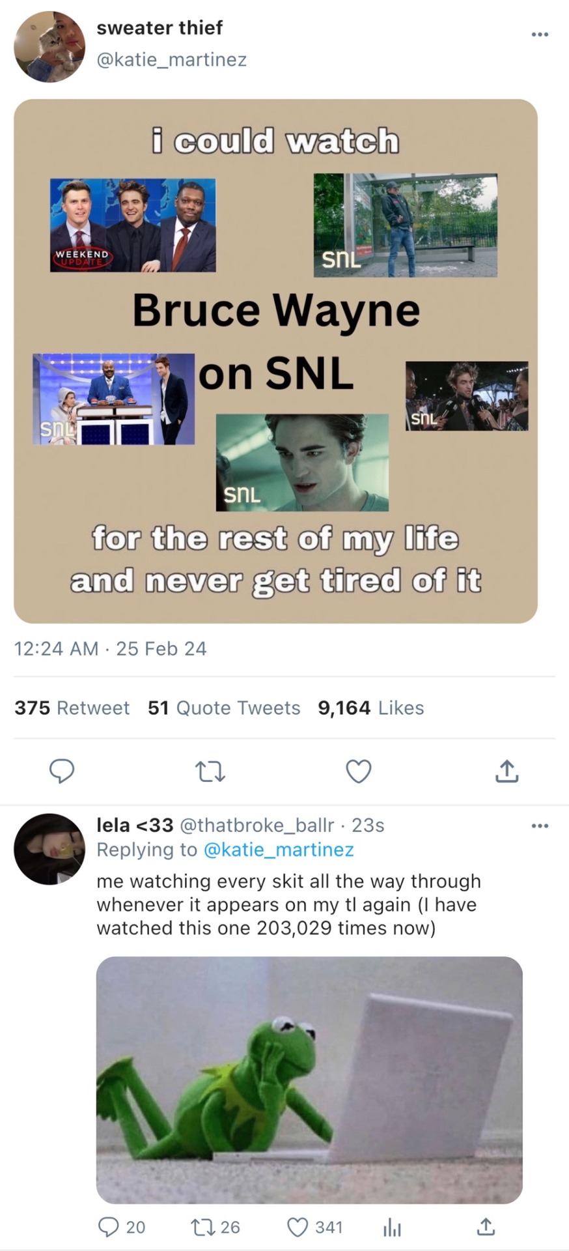Open the Bruce Wayne on SNL image

pyautogui.click(x=275, y=362)
